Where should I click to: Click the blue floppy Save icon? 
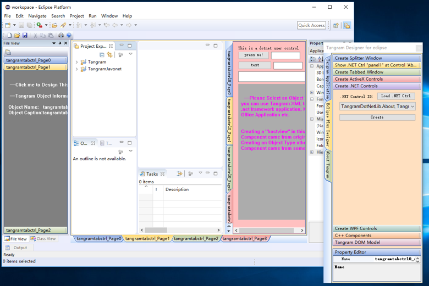(x=25, y=35)
